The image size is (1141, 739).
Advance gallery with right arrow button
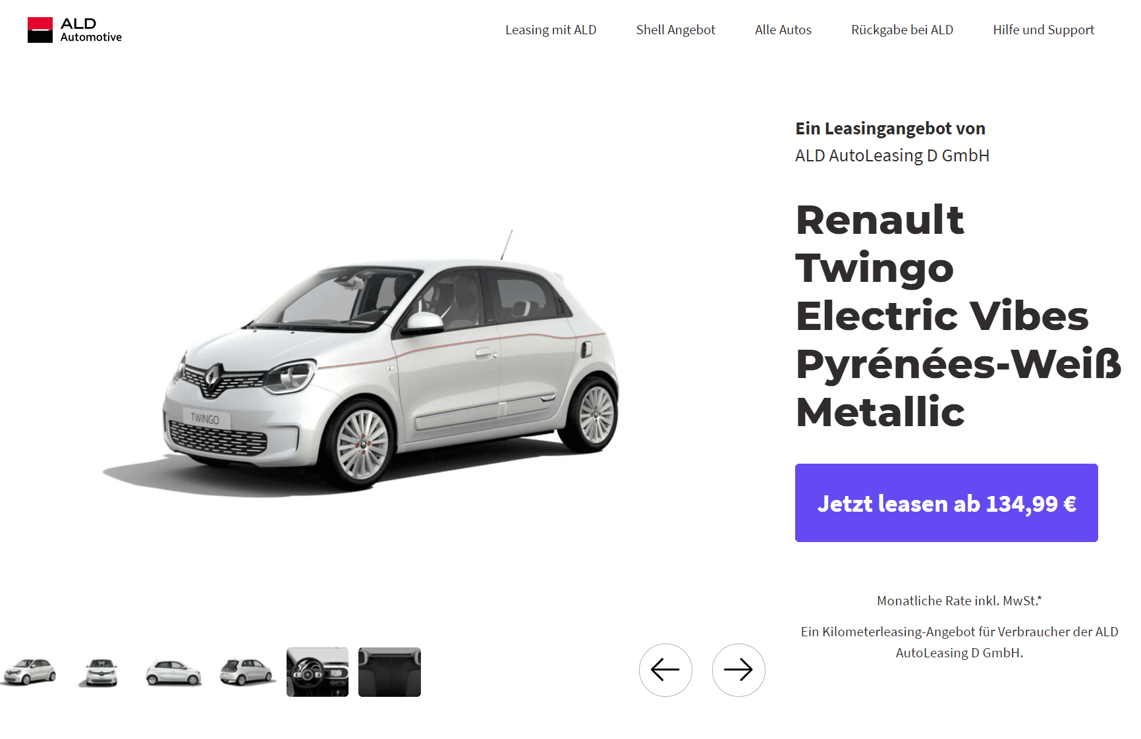738,670
